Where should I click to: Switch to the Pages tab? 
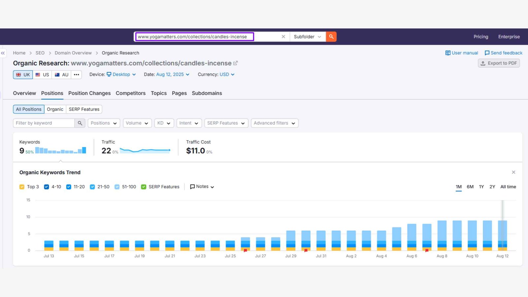click(x=179, y=93)
